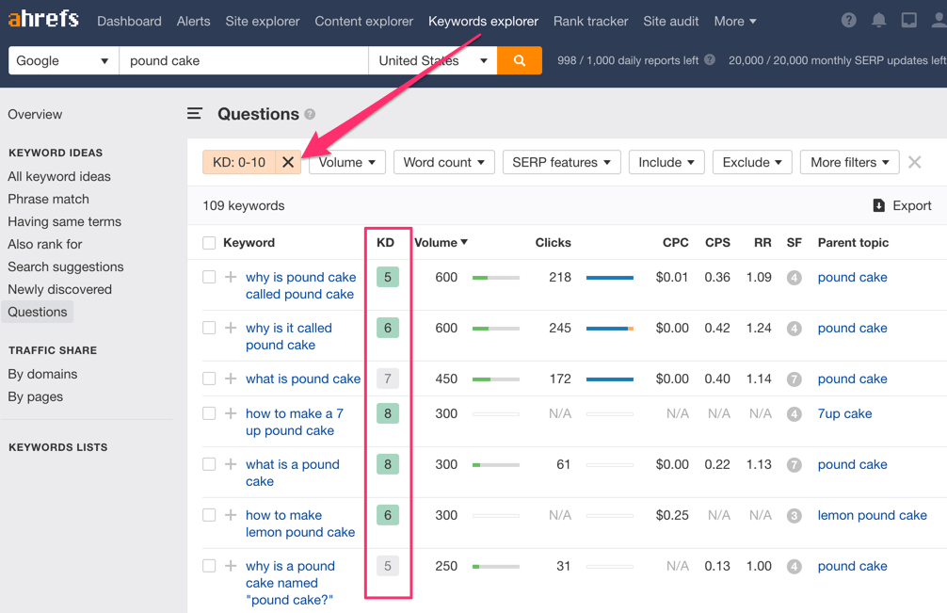
Task: Click the filter list icon beside Questions heading
Action: point(195,113)
